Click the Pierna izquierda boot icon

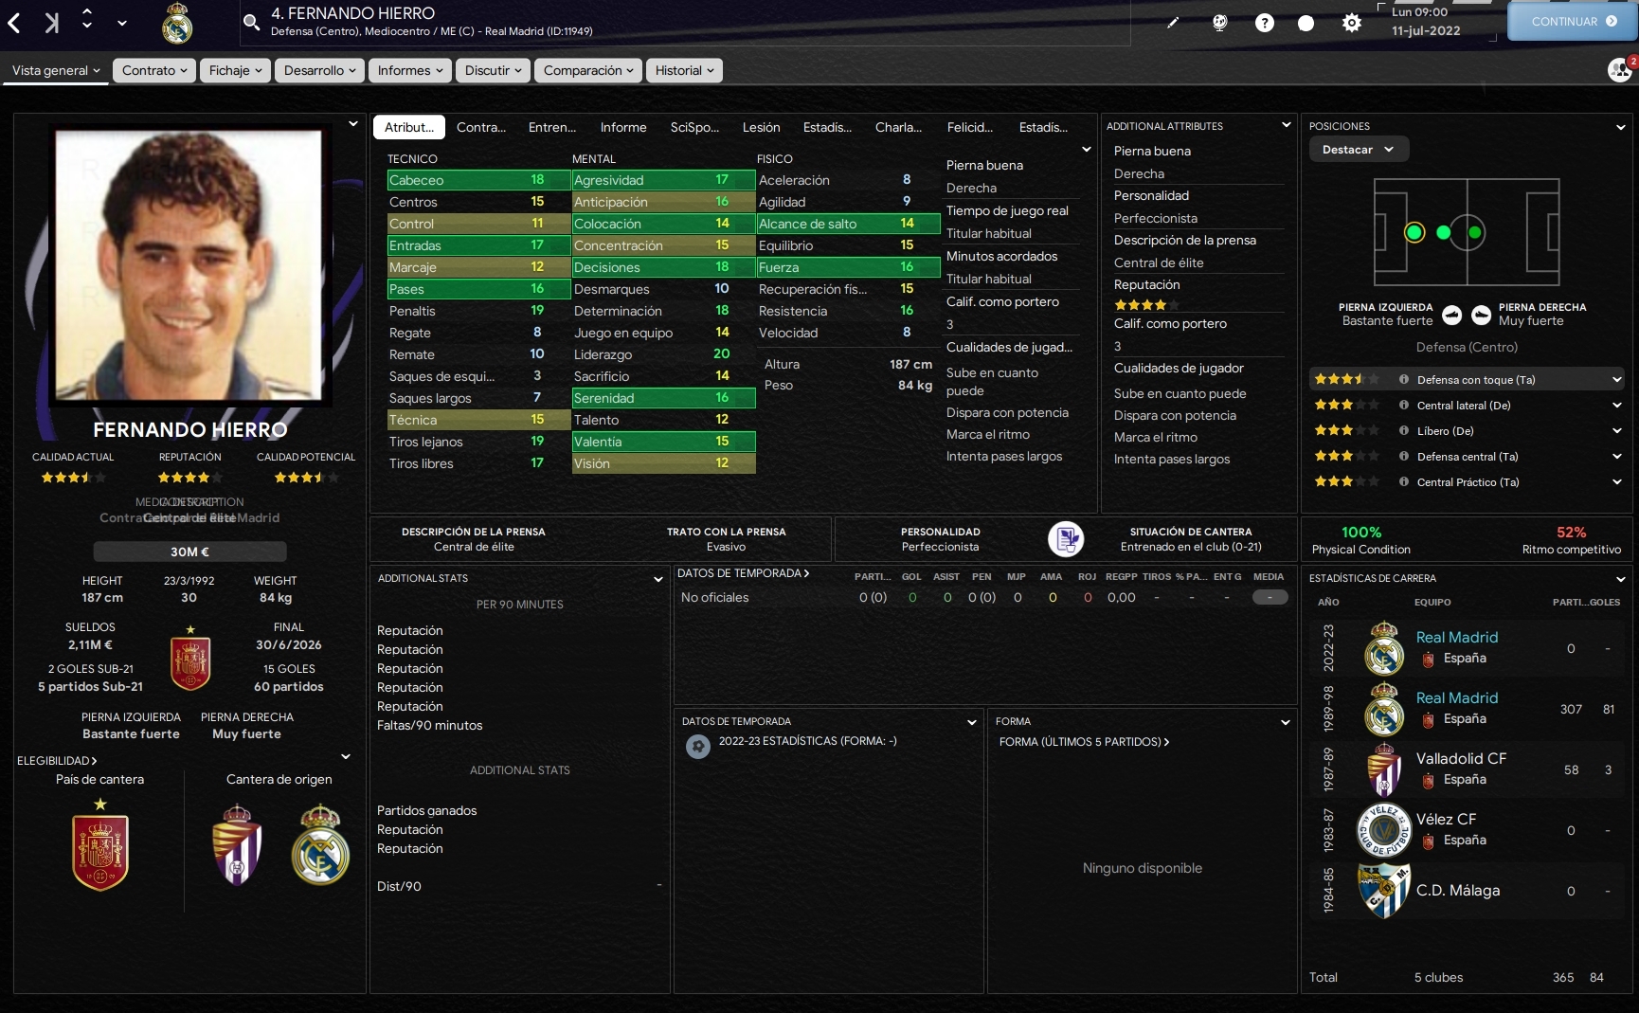point(1451,315)
